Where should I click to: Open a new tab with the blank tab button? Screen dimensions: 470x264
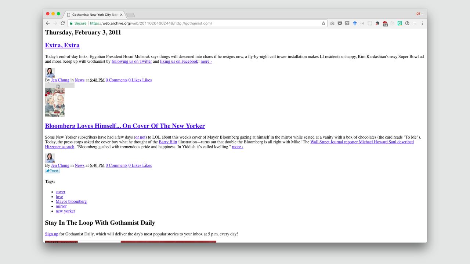pos(130,15)
